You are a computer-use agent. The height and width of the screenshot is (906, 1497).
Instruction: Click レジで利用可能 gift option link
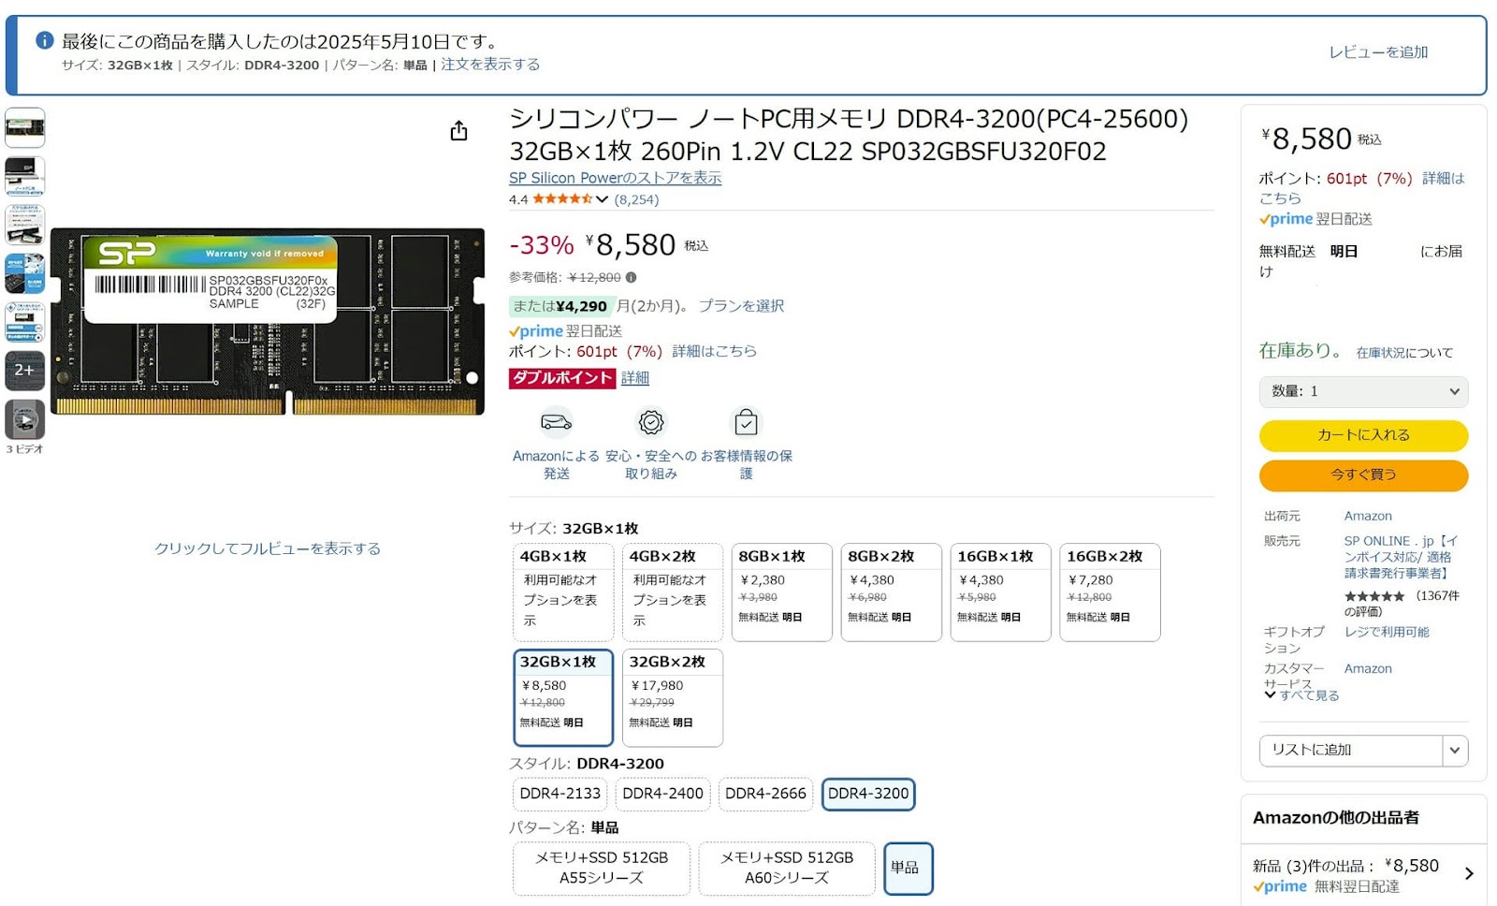tap(1387, 632)
